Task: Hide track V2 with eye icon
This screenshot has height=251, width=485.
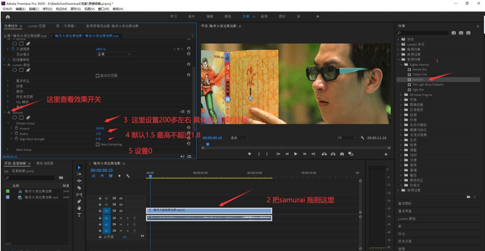Action: point(121,205)
